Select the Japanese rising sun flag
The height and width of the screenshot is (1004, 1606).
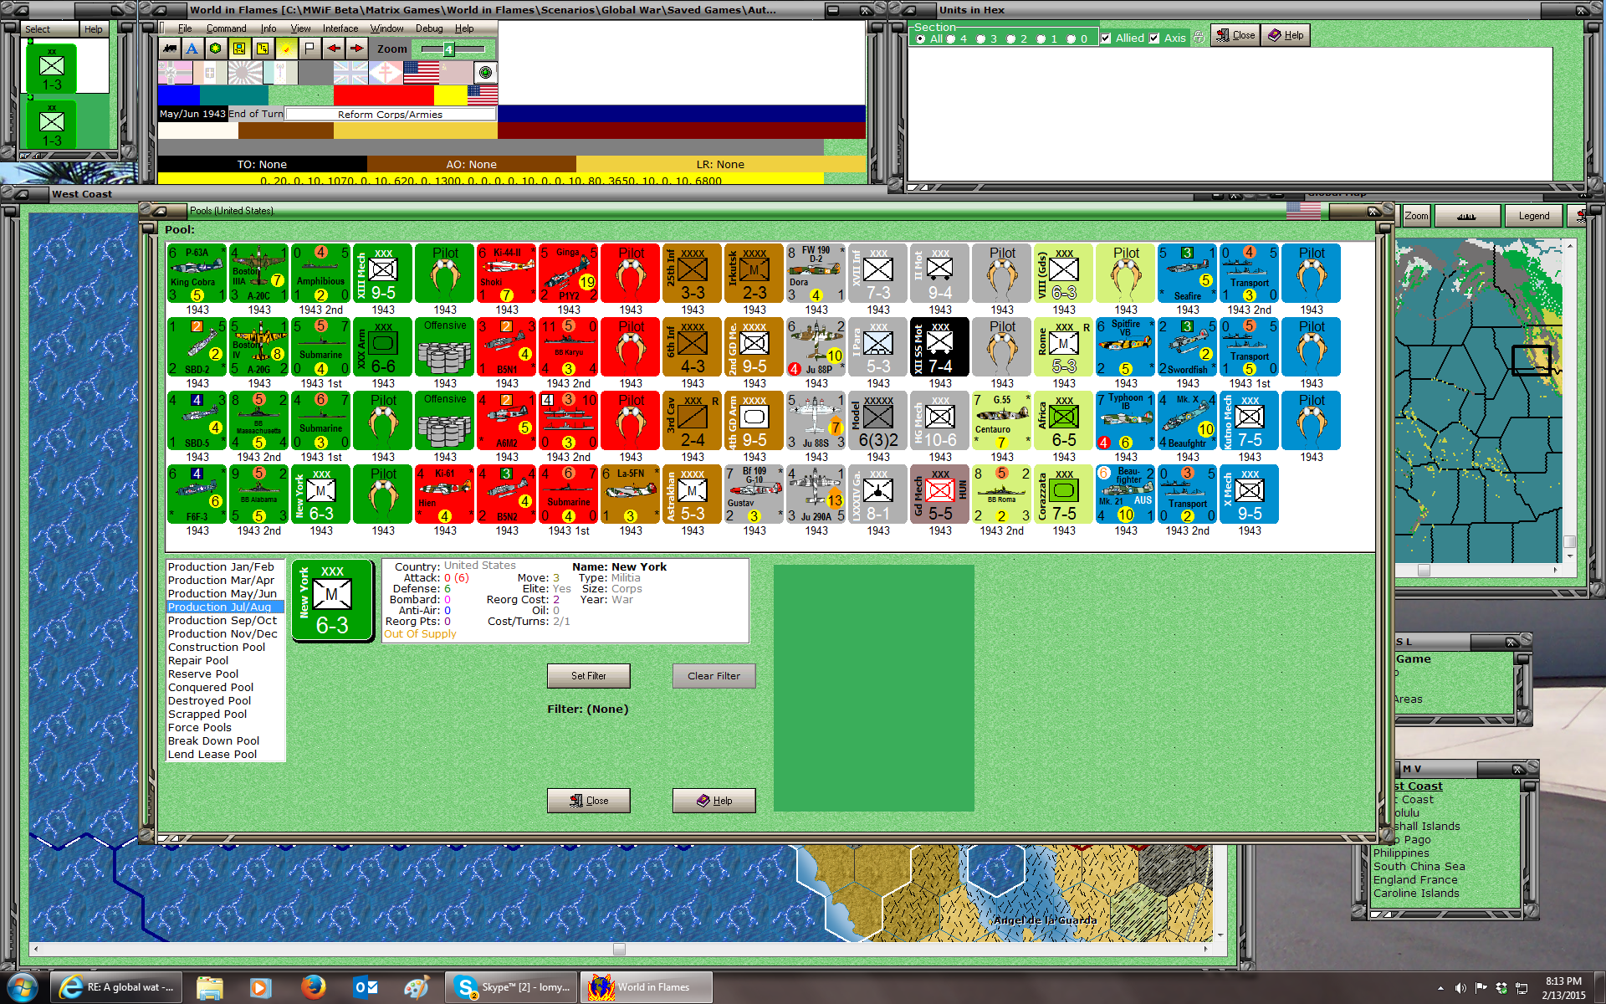tap(245, 73)
